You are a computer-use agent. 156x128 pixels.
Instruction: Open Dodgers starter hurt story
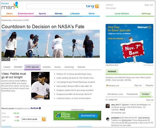75,90
